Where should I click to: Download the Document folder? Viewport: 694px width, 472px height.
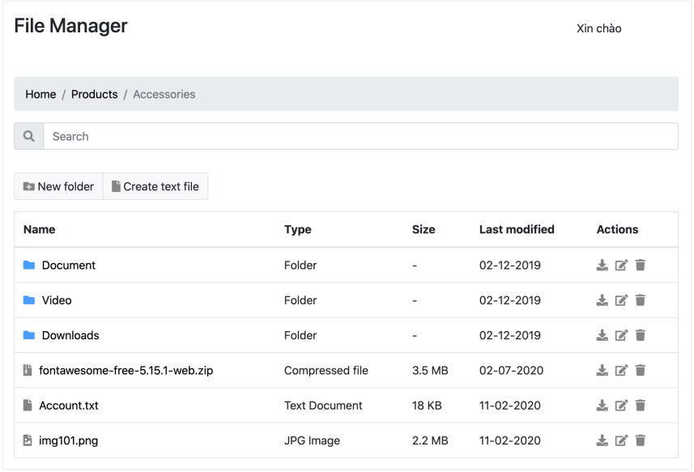coord(602,266)
